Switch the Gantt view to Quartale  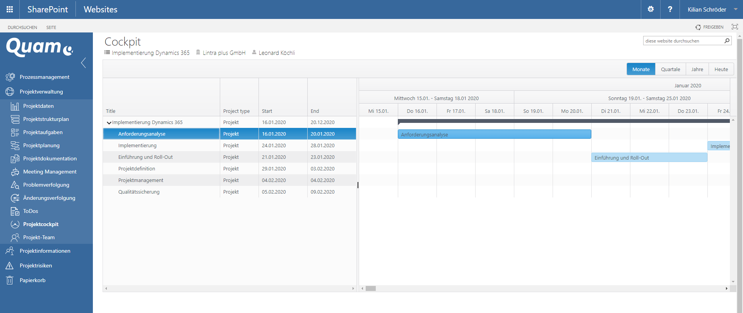point(670,69)
